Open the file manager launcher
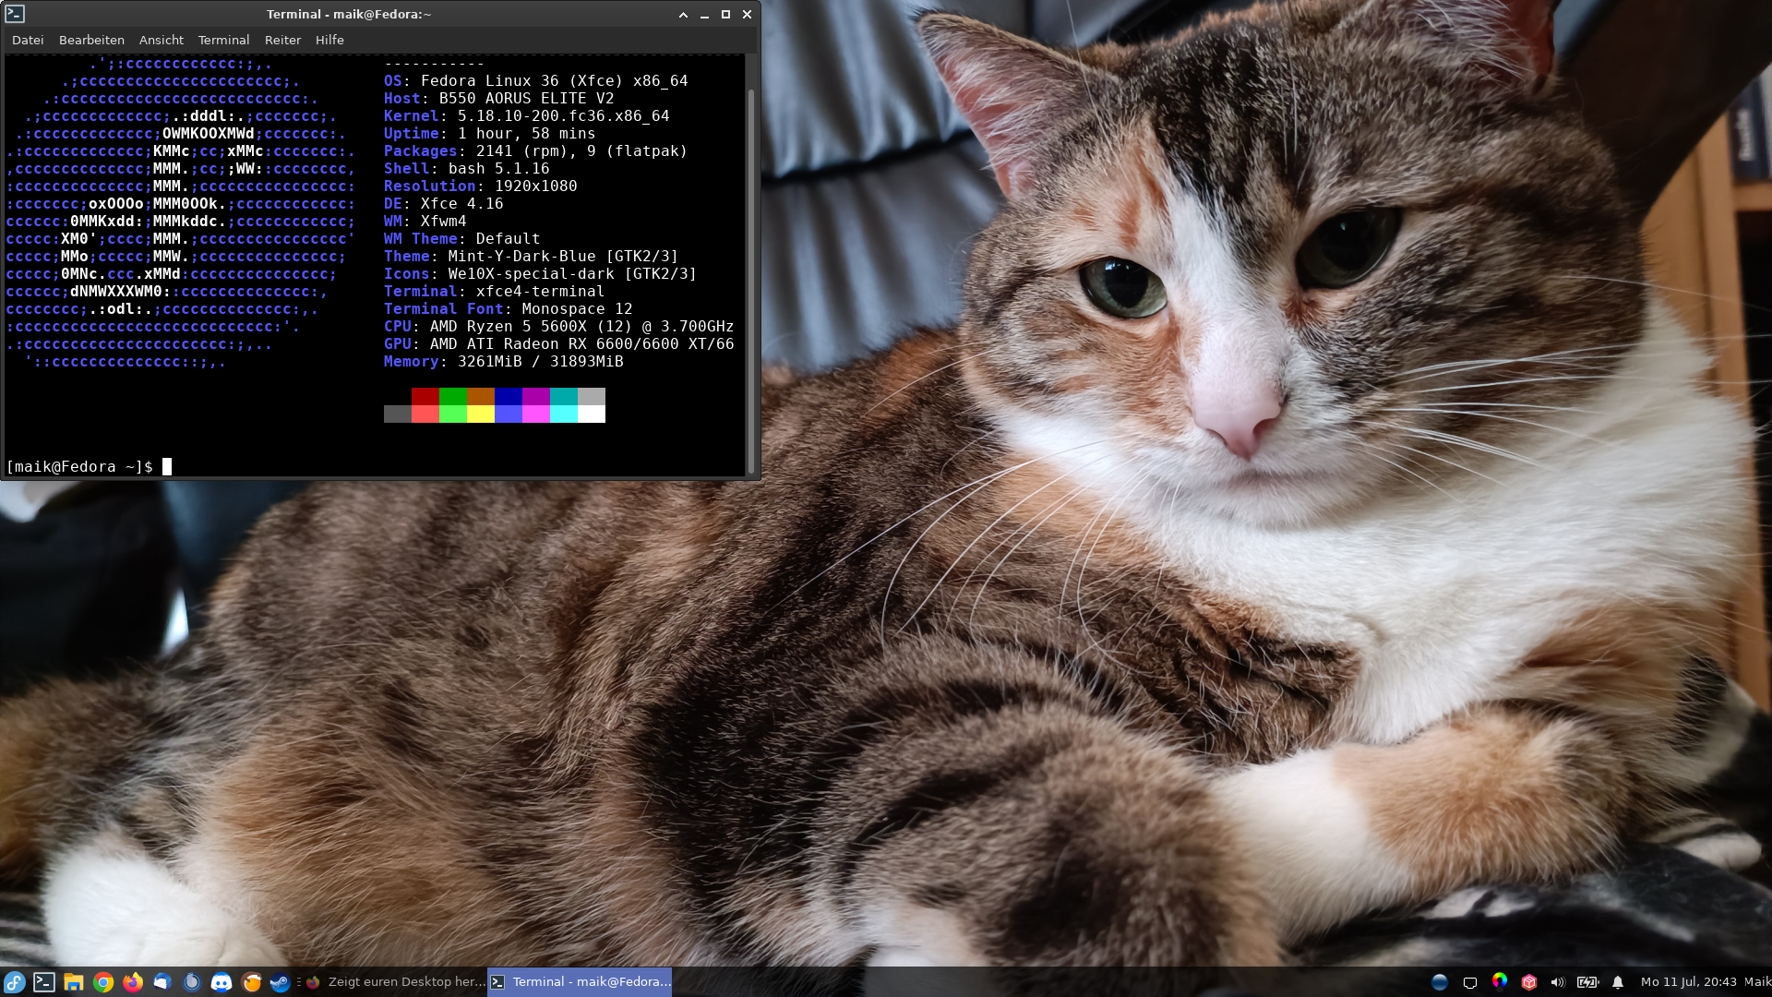The height and width of the screenshot is (997, 1772). (x=74, y=982)
